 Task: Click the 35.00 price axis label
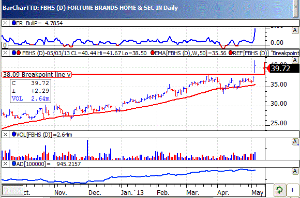pyautogui.click(x=279, y=85)
